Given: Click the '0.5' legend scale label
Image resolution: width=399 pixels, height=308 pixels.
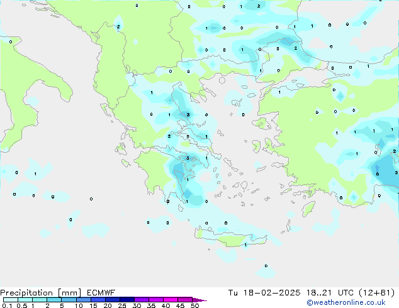Looking at the screenshot, I should click(x=22, y=305).
